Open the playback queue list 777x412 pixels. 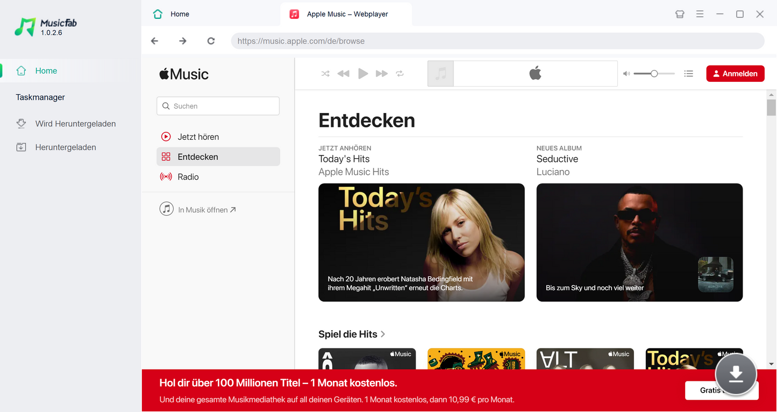(688, 74)
